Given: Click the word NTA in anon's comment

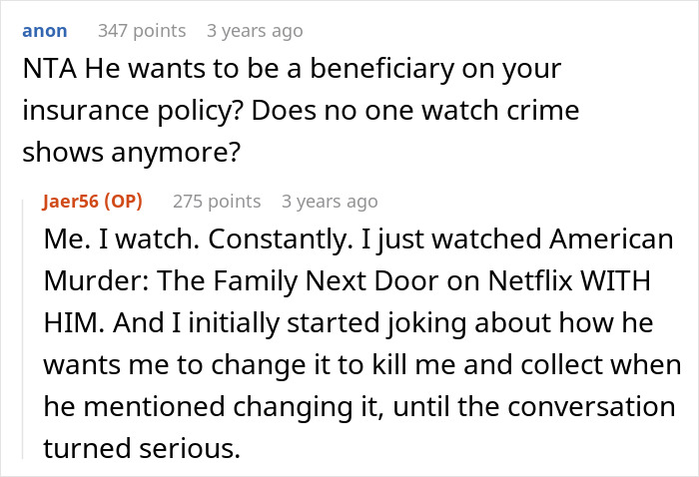Looking at the screenshot, I should pos(50,69).
